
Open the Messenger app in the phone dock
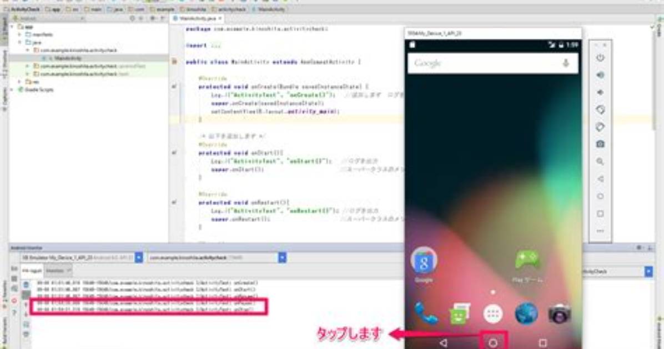pyautogui.click(x=460, y=314)
